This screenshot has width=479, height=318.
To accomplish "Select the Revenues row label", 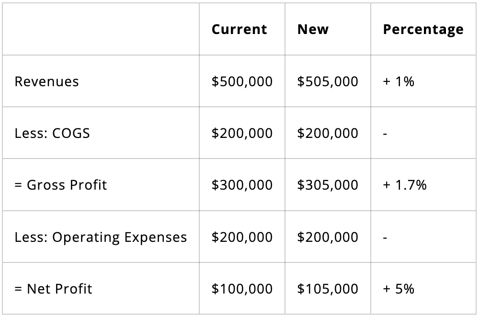I will coord(46,81).
